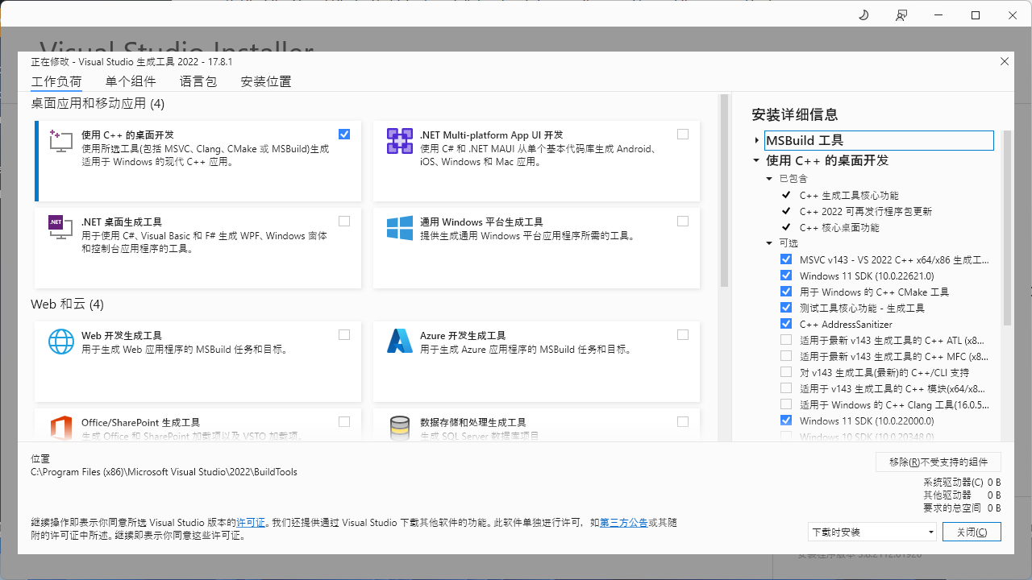
Task: Switch to the 工作负荷 tab
Action: click(56, 81)
